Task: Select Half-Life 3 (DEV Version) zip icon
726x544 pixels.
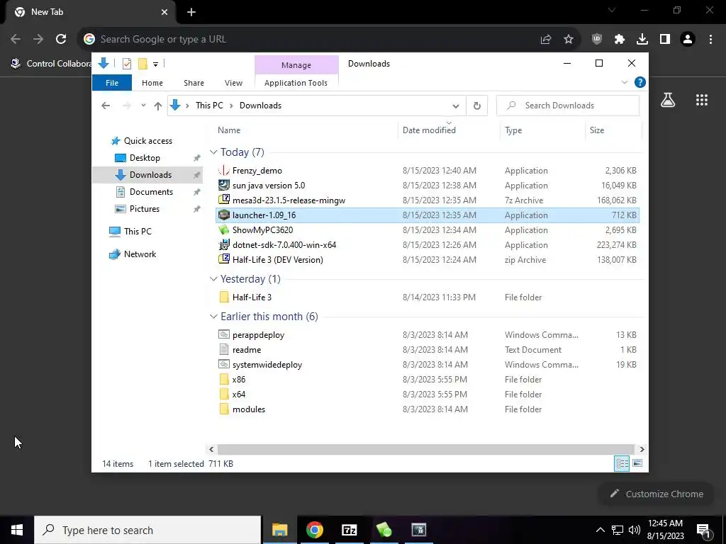Action: tap(224, 259)
